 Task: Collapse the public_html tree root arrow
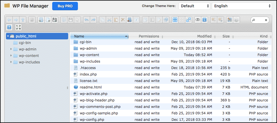(x=8, y=36)
